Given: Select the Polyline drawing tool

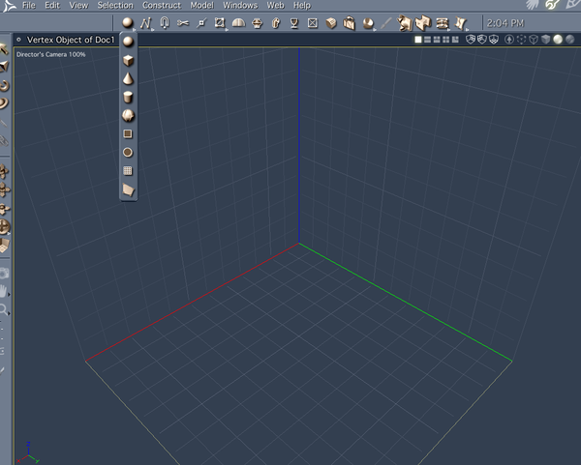Looking at the screenshot, I should coord(146,23).
